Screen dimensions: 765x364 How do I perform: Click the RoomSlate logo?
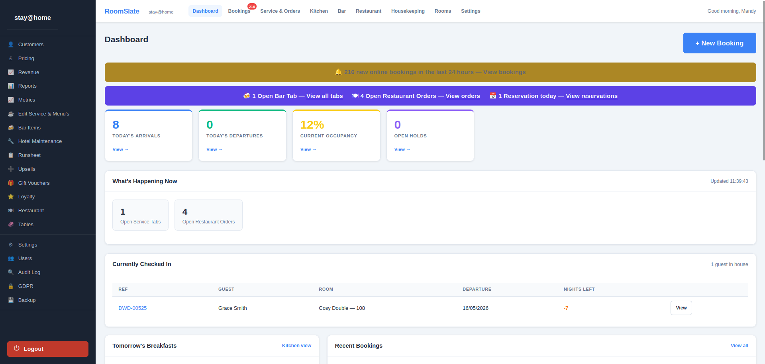[122, 11]
